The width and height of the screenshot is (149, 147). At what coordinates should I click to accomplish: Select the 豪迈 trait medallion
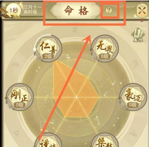(x=133, y=97)
